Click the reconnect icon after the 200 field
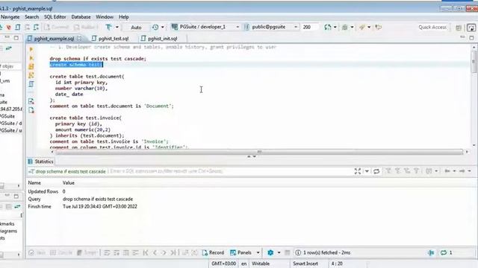The image size is (478, 268). point(328,27)
